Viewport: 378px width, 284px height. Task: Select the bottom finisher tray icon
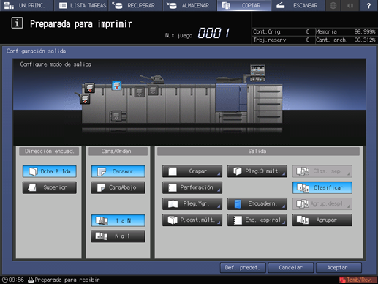(116, 116)
